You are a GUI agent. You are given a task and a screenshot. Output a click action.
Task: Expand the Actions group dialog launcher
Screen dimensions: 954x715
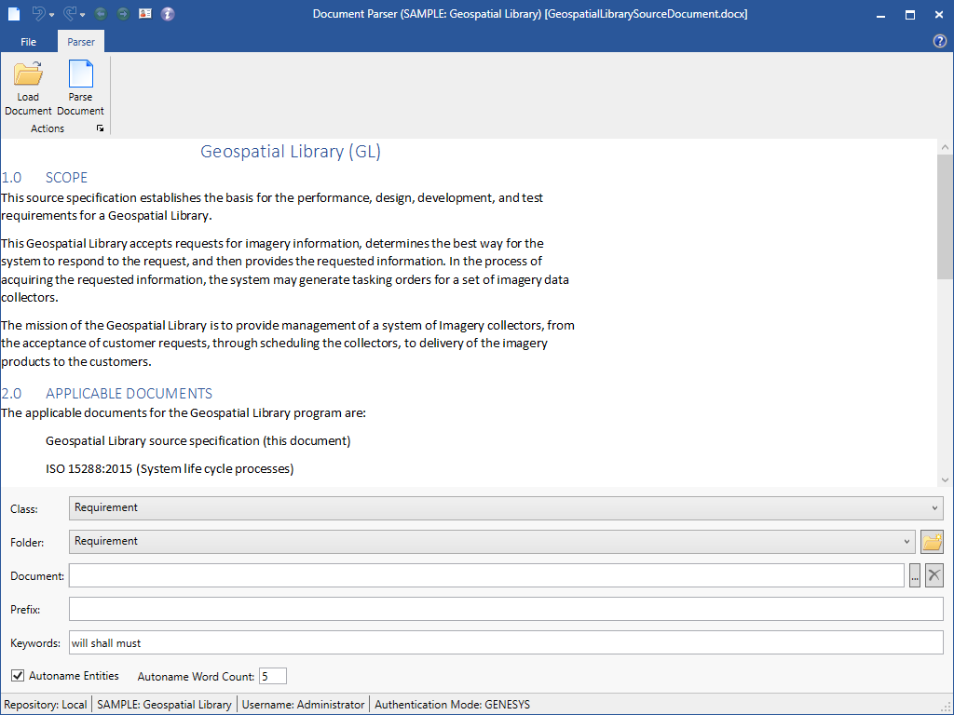point(100,129)
